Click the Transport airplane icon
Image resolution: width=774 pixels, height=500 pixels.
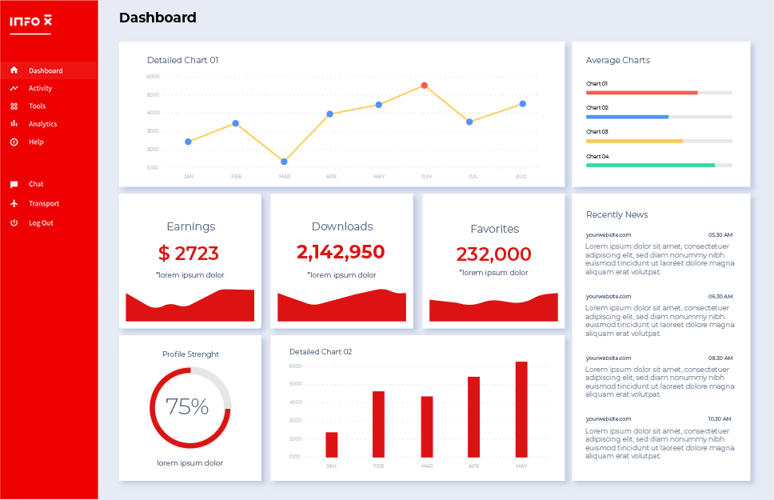coord(14,203)
